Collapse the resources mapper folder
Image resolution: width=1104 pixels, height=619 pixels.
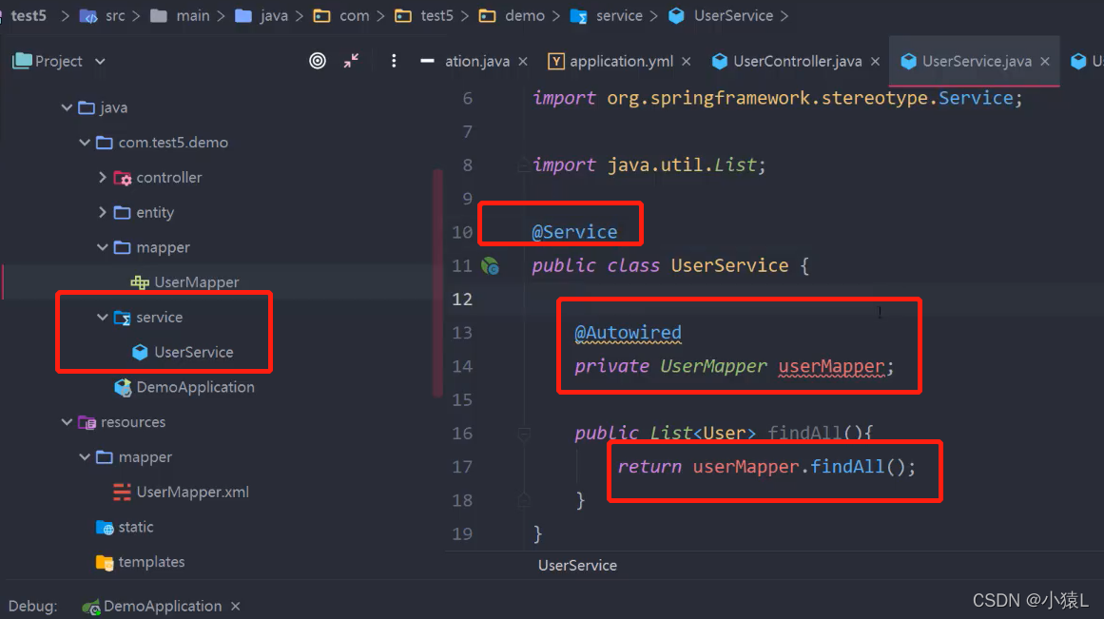(x=85, y=457)
